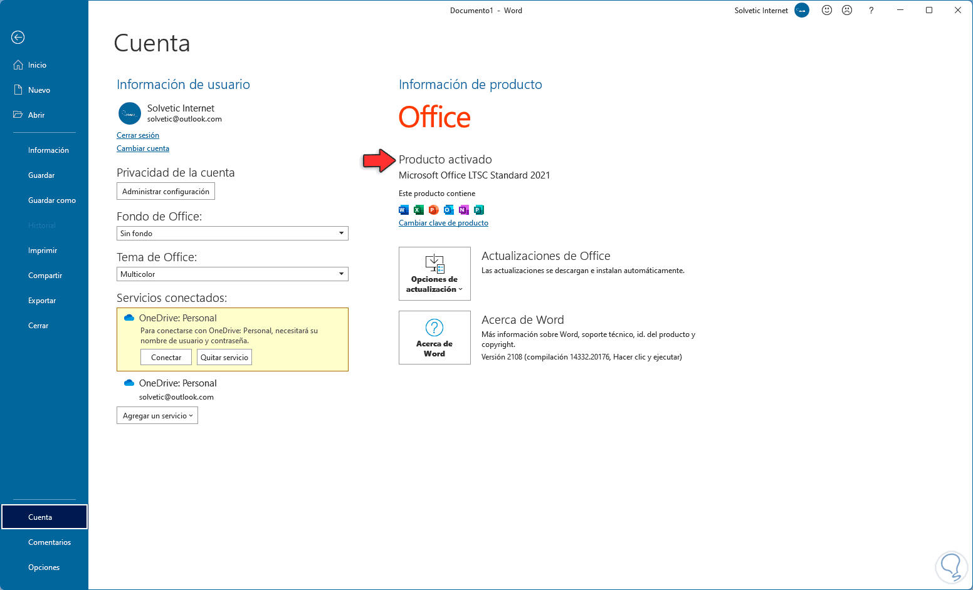Click the cloud icon beside solvetic@outlook.com OneDrive
The image size is (973, 590).
[129, 383]
